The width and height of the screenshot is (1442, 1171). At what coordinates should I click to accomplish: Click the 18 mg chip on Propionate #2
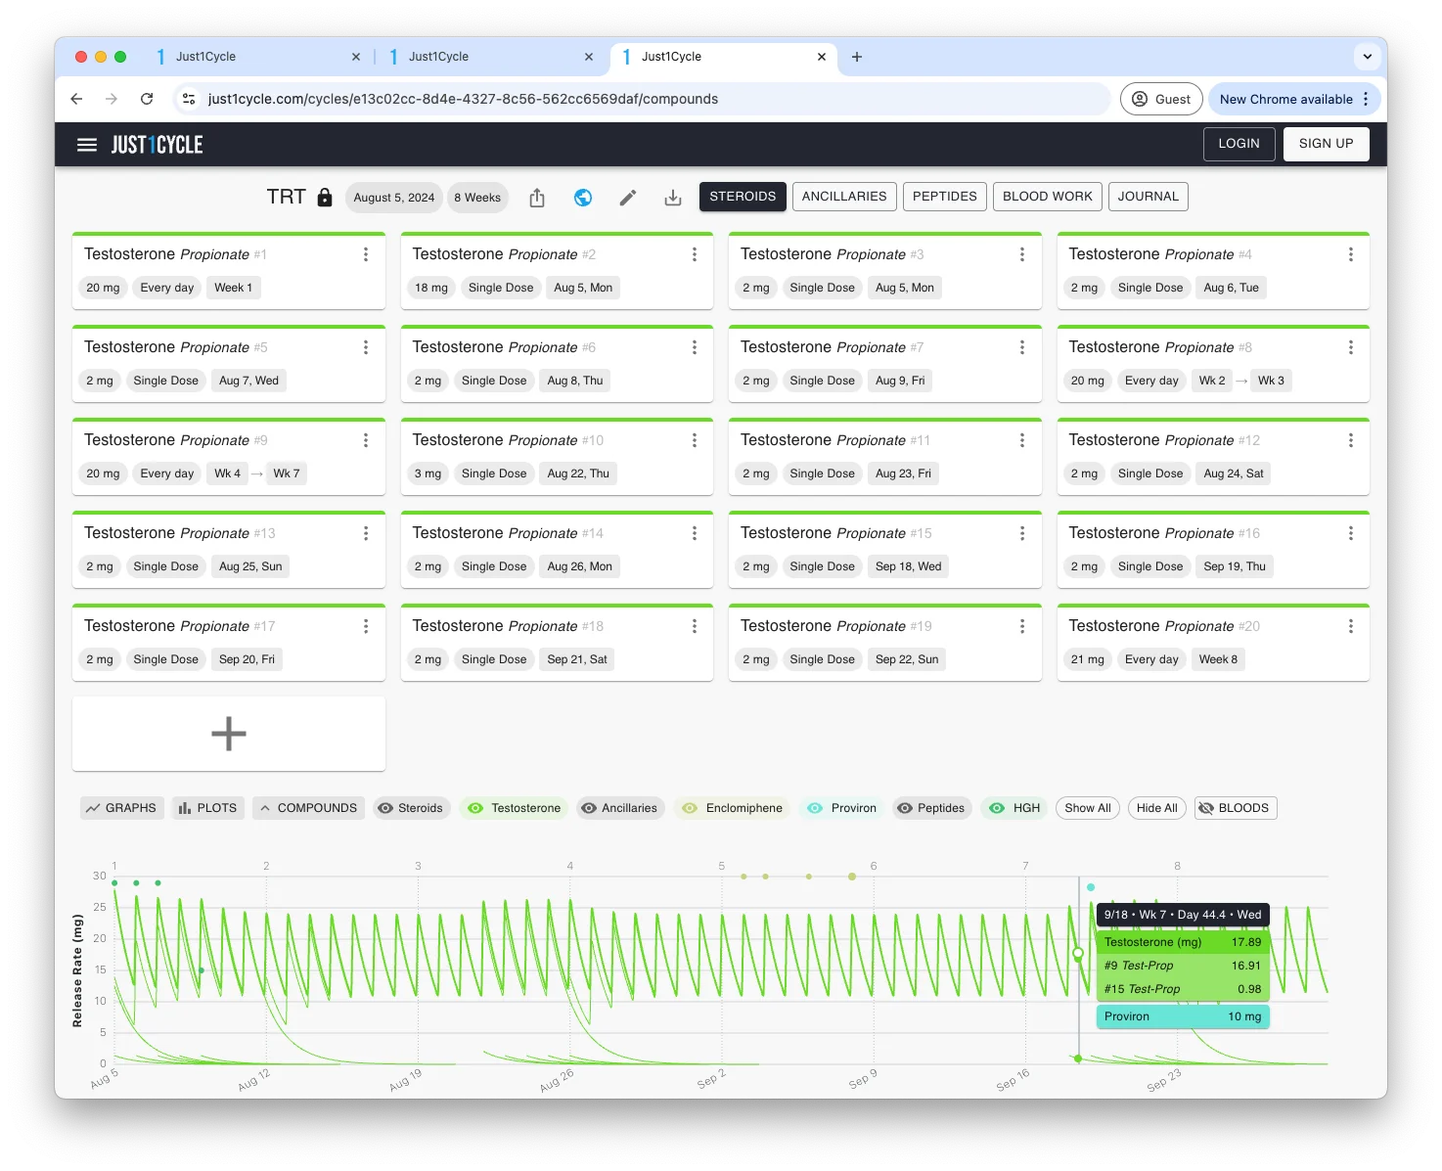pos(431,288)
